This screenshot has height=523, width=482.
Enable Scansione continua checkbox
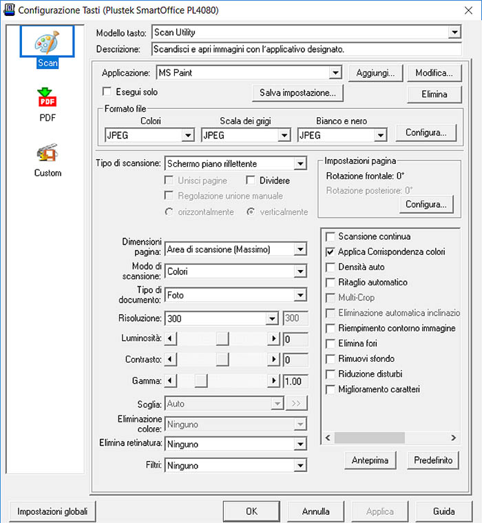click(331, 237)
